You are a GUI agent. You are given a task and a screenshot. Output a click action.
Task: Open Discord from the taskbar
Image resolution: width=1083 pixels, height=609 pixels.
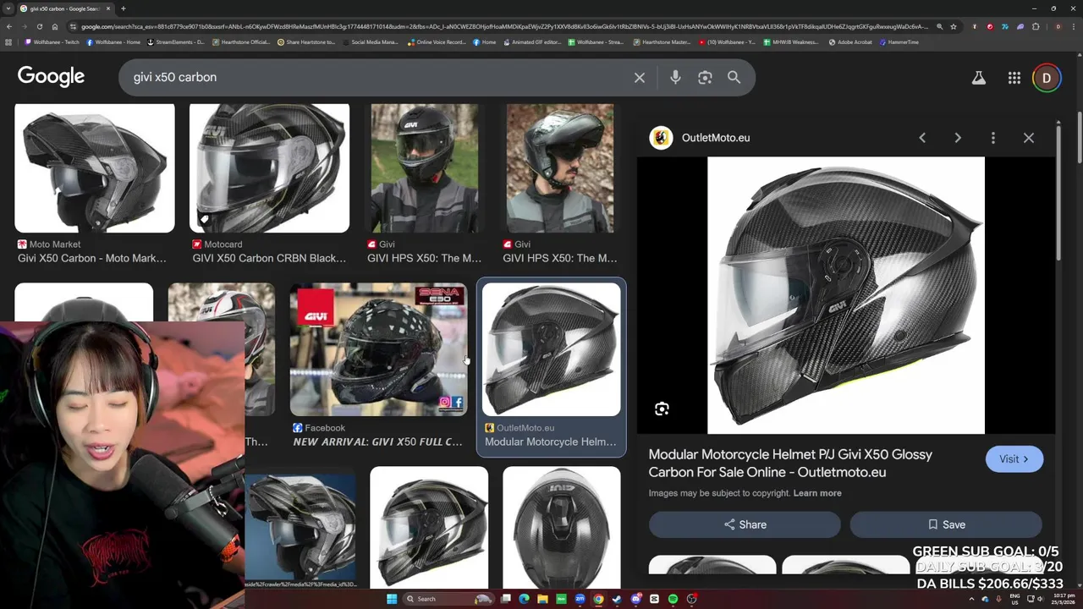(x=635, y=599)
